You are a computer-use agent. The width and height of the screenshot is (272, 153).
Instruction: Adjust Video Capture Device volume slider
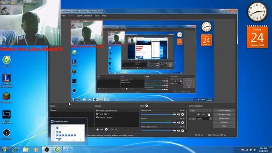pos(159,130)
